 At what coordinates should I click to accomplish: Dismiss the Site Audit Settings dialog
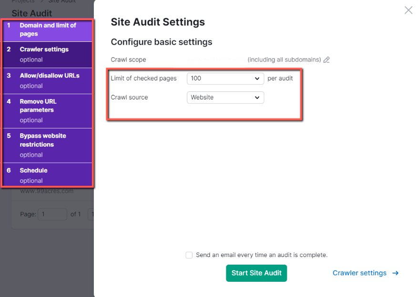pos(408,10)
